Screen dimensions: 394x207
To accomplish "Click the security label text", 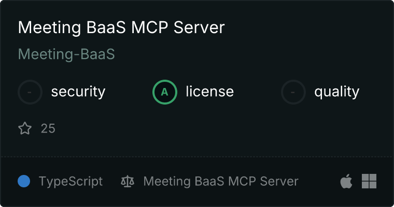I will pyautogui.click(x=78, y=92).
